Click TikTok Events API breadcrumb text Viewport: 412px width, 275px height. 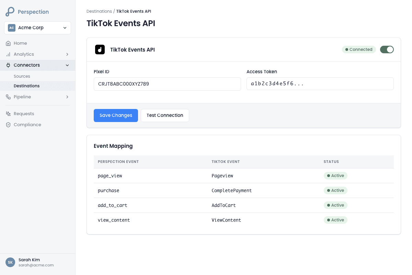134,11
